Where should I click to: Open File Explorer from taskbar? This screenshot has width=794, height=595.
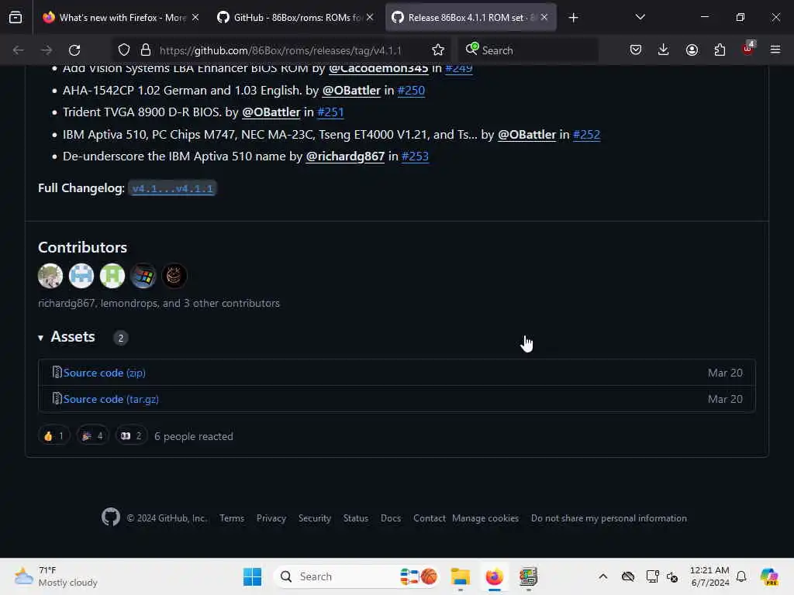(461, 576)
